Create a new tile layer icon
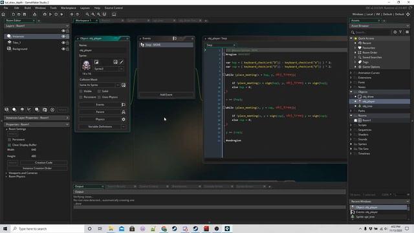414x233 pixels. [22, 109]
